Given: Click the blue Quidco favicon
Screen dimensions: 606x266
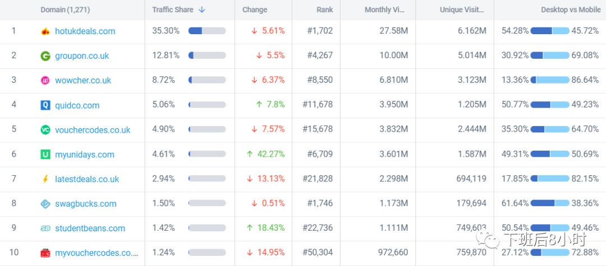Looking at the screenshot, I should pyautogui.click(x=45, y=105).
